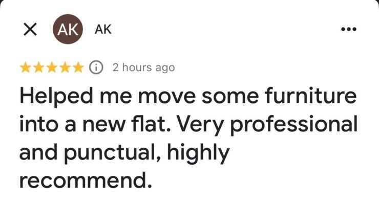Click the first rating star
The image size is (379, 206).
click(25, 67)
